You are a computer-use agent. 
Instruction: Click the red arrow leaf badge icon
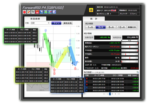29,12
